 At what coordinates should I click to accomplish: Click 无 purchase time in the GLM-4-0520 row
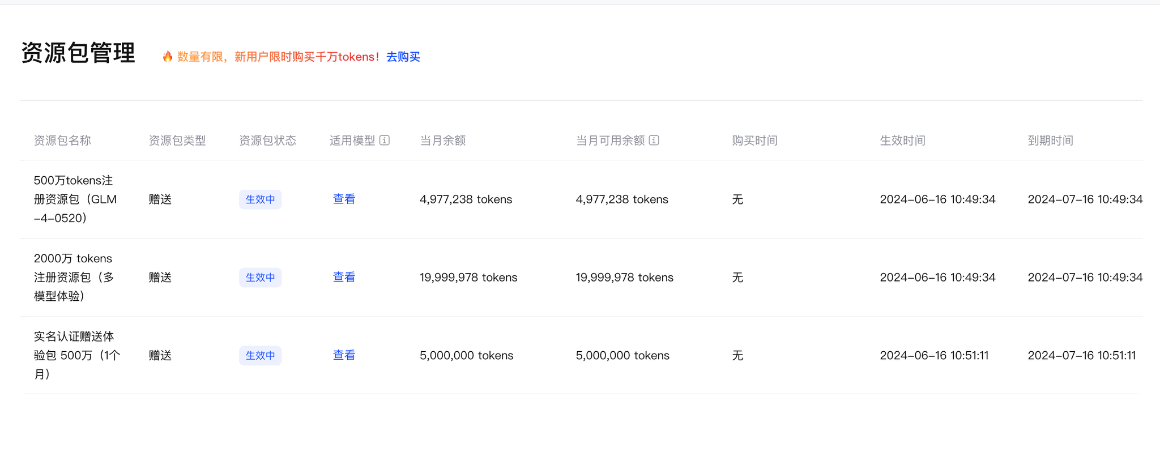[737, 199]
